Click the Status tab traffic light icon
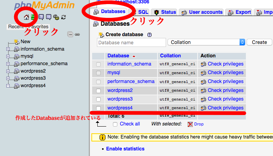The width and height of the screenshot is (273, 156). click(156, 12)
